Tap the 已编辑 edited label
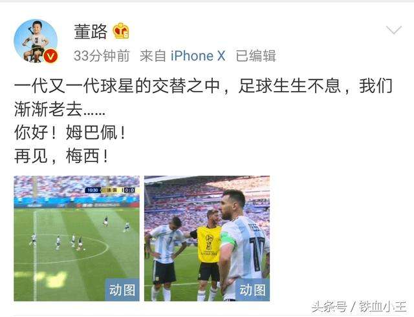Viewport: 414px width, 317px height. (256, 56)
